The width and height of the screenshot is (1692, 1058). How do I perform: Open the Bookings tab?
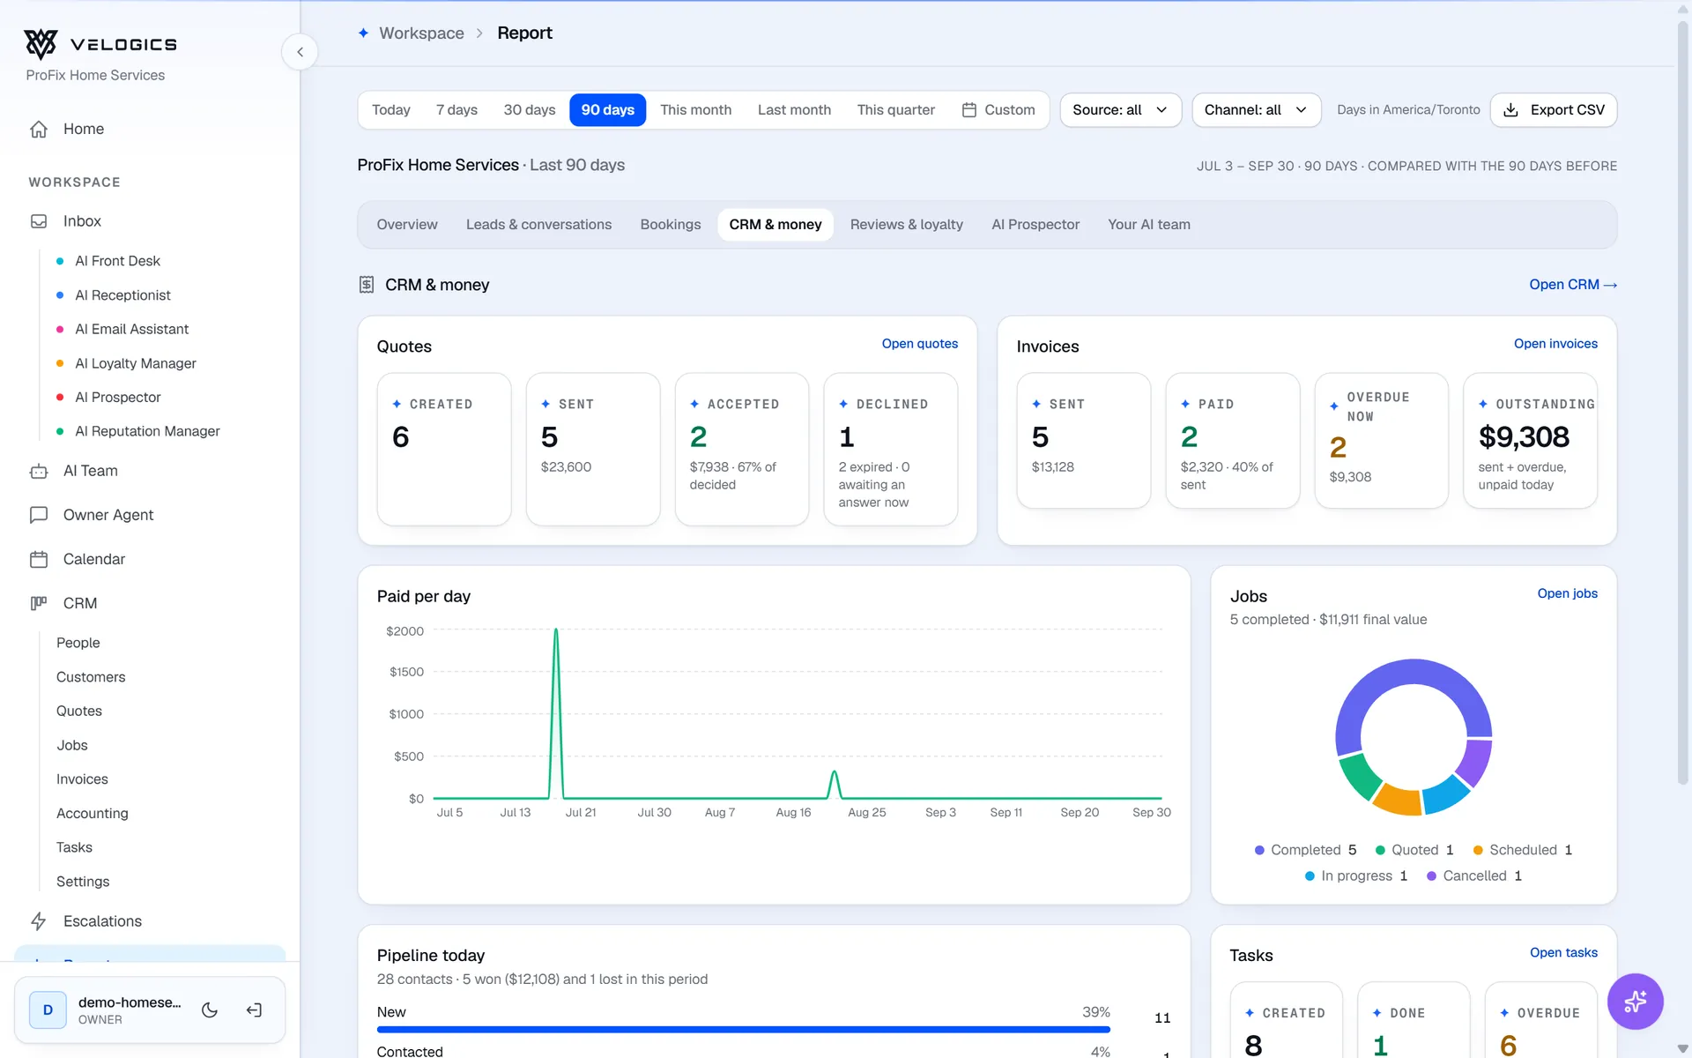(x=671, y=225)
